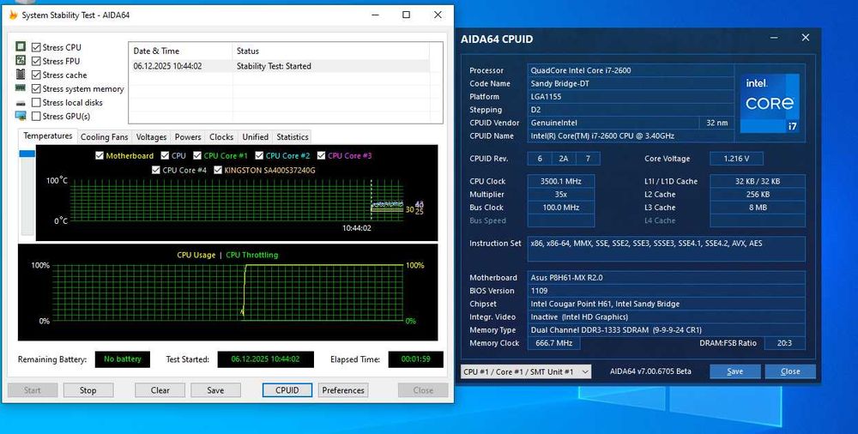Enable Stress local disks checkbox
This screenshot has width=858, height=434.
pyautogui.click(x=36, y=102)
